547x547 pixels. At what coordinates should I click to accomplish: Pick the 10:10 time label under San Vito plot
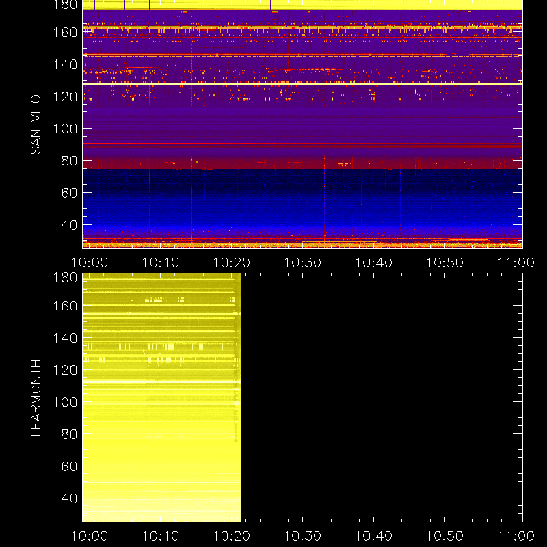tap(161, 263)
